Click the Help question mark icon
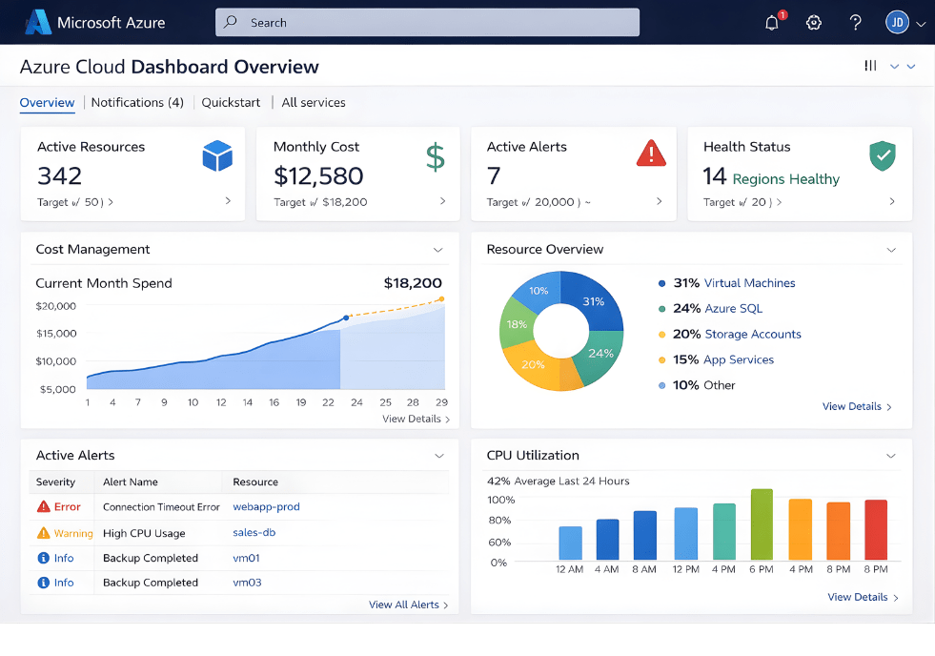Viewport: 935px width, 656px height. (854, 22)
